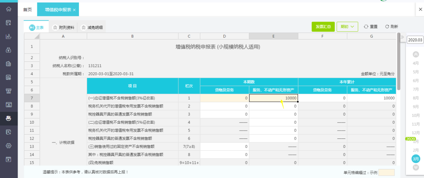Open the line chart icon in the sidebar

9,36
